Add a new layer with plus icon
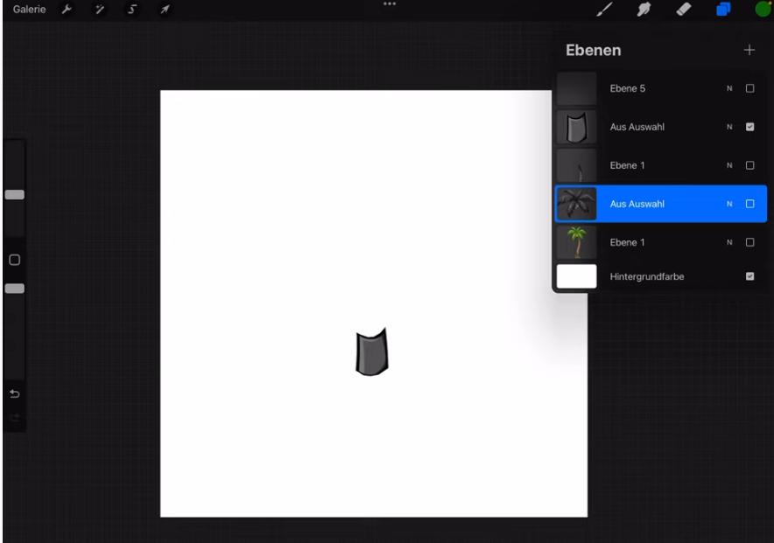 (749, 50)
